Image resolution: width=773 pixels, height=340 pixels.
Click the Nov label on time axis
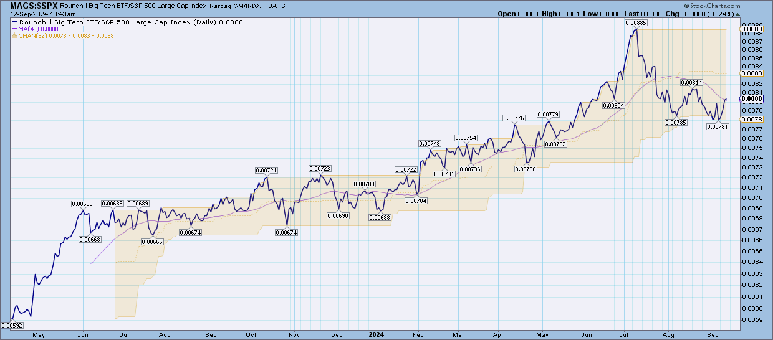coord(294,334)
